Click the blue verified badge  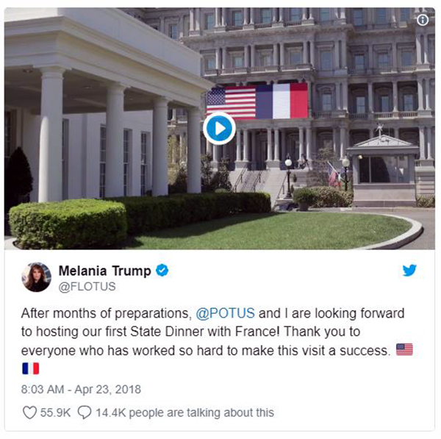click(162, 271)
